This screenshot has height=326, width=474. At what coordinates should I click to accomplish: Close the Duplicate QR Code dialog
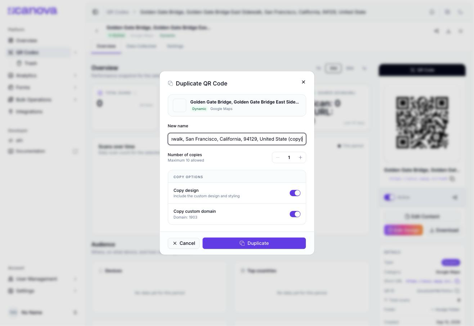pyautogui.click(x=303, y=82)
